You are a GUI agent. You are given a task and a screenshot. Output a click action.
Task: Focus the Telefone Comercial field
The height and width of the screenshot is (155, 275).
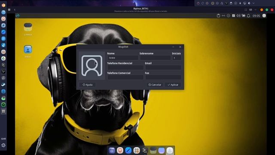(125, 77)
